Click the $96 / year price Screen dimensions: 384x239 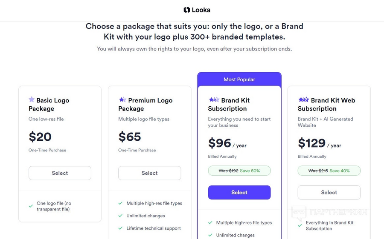point(227,143)
